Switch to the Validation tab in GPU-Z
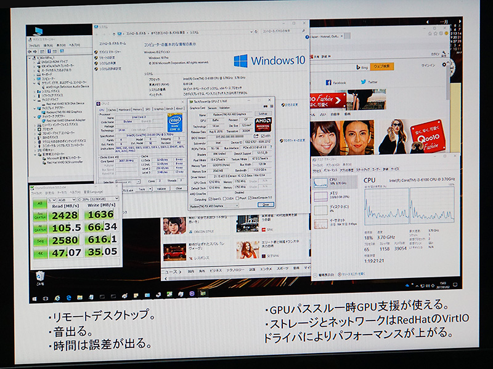The image size is (493, 369). click(224, 108)
